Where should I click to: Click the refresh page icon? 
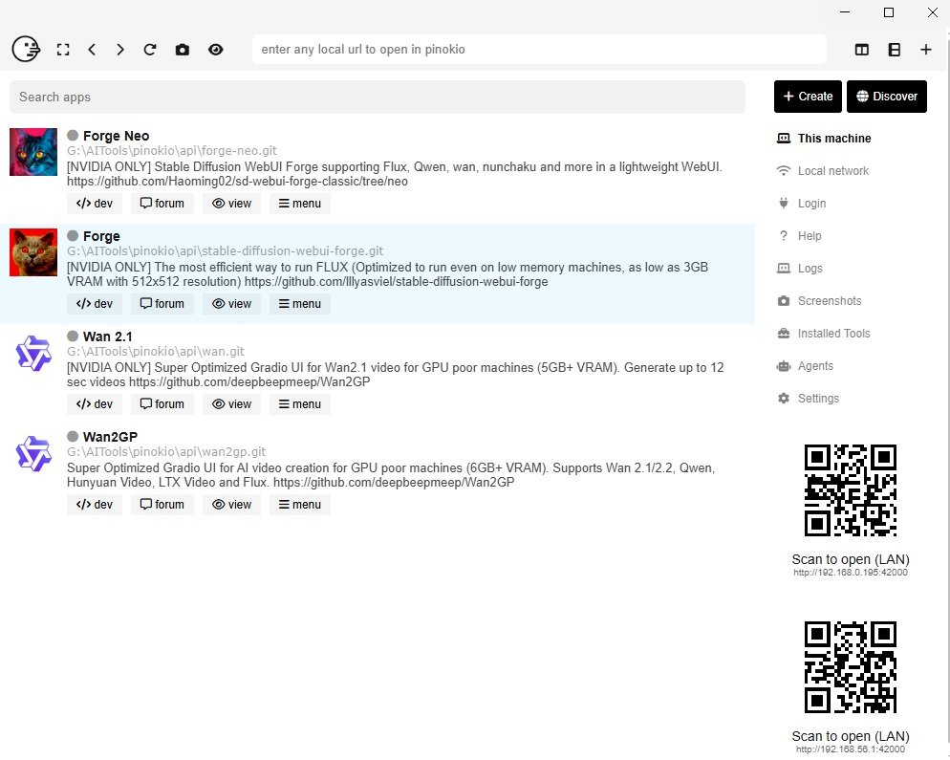[150, 50]
